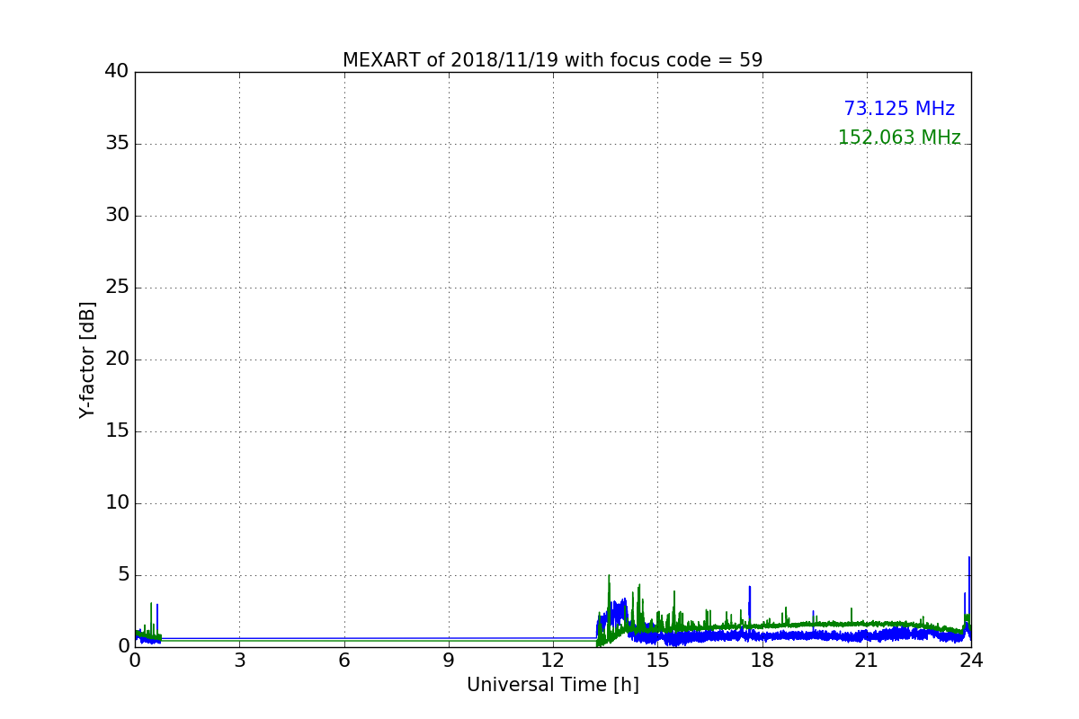Click the y-axis tick label 5

(123, 575)
